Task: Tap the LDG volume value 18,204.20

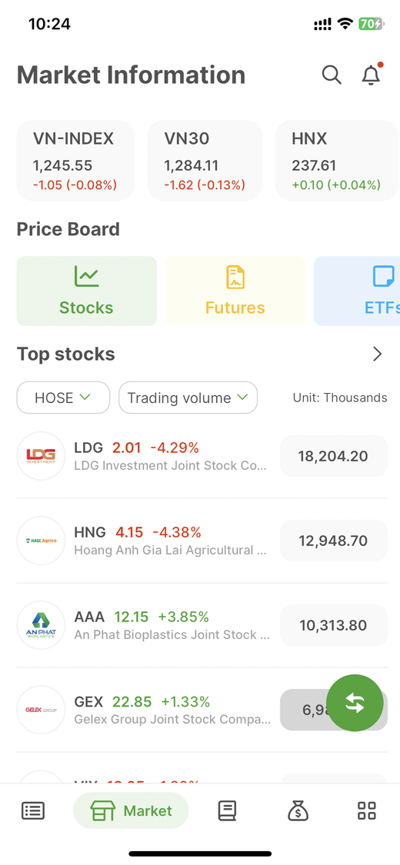Action: (333, 456)
